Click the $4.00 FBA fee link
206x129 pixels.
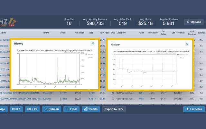(102, 93)
